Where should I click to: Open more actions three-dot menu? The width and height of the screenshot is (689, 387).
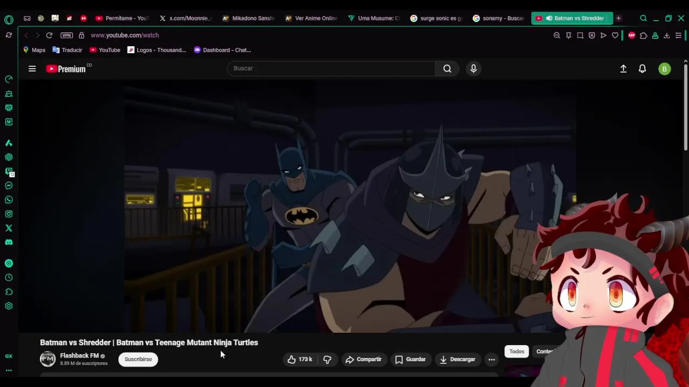point(491,360)
